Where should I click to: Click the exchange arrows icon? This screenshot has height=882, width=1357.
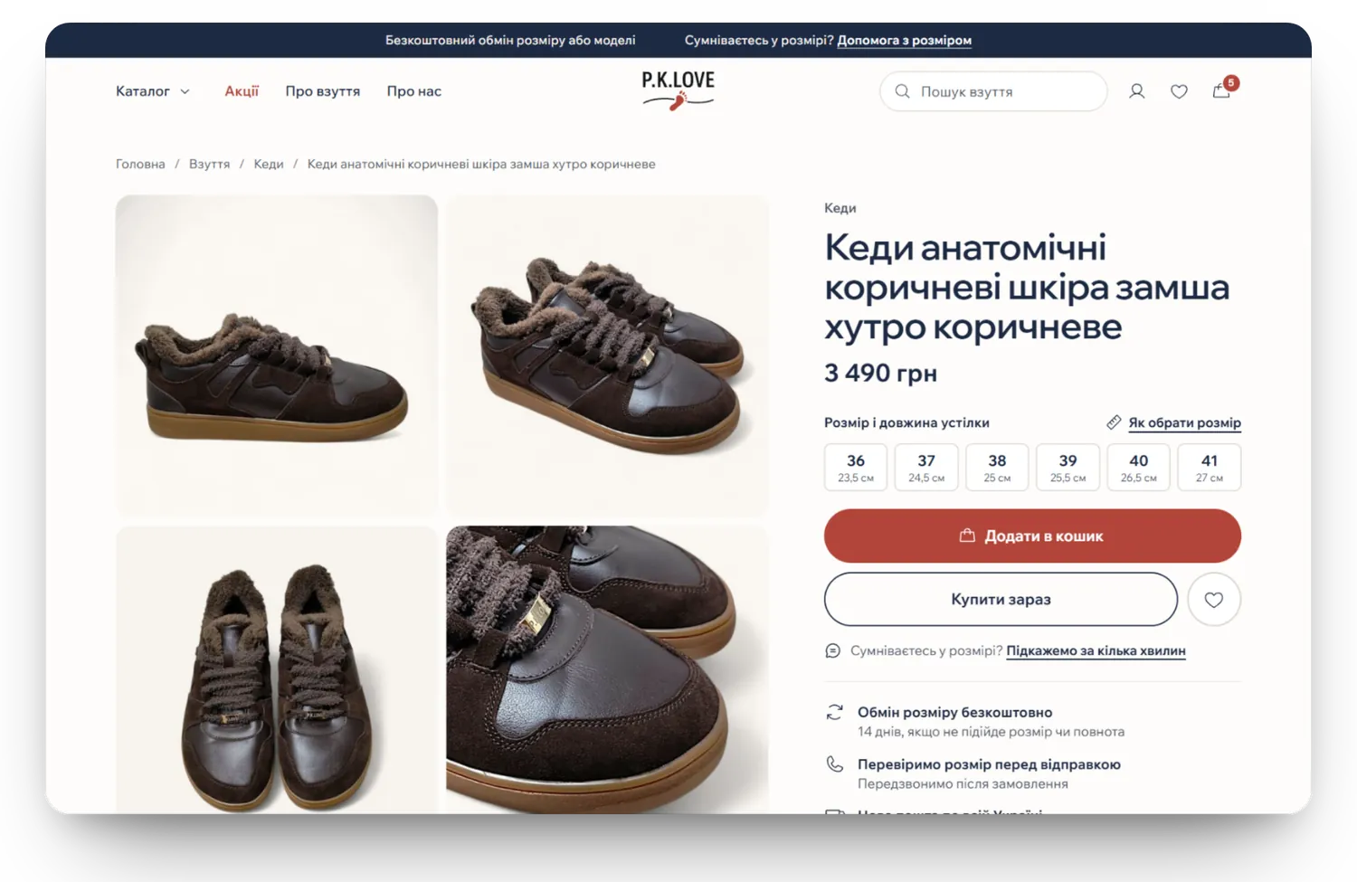click(x=834, y=713)
